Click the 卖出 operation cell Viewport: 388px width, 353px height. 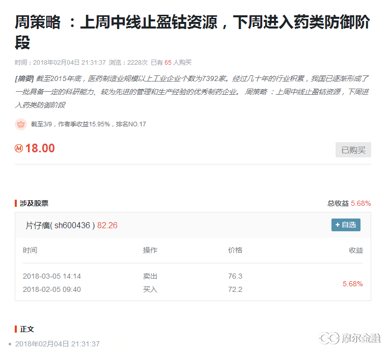click(x=150, y=276)
